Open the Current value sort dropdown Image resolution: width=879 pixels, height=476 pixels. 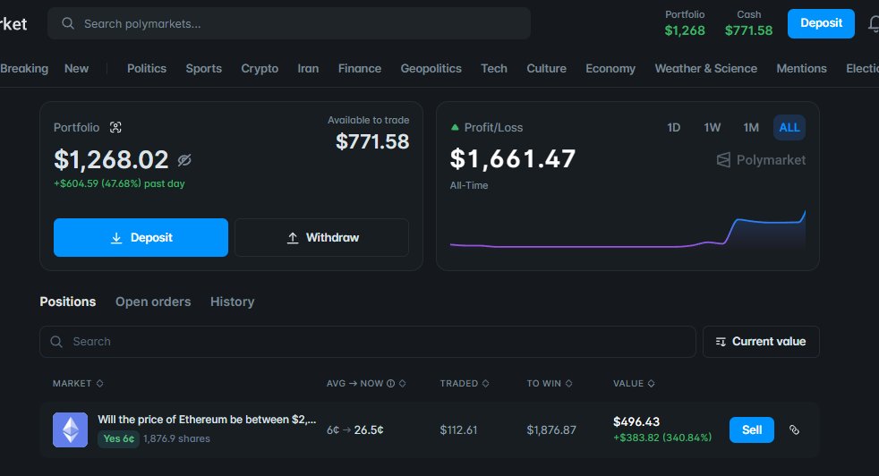761,342
